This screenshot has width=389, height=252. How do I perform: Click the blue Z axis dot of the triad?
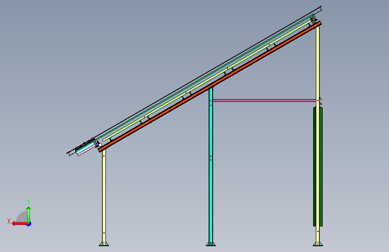[29, 224]
